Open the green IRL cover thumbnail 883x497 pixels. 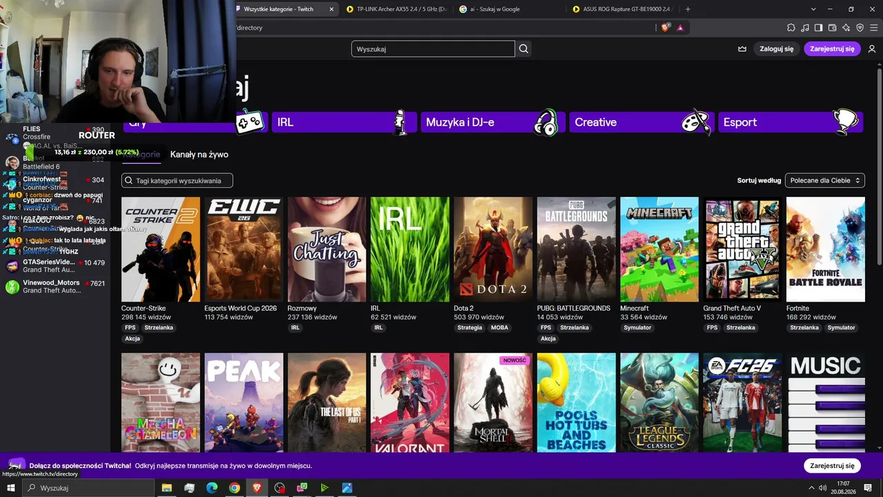[x=410, y=249]
